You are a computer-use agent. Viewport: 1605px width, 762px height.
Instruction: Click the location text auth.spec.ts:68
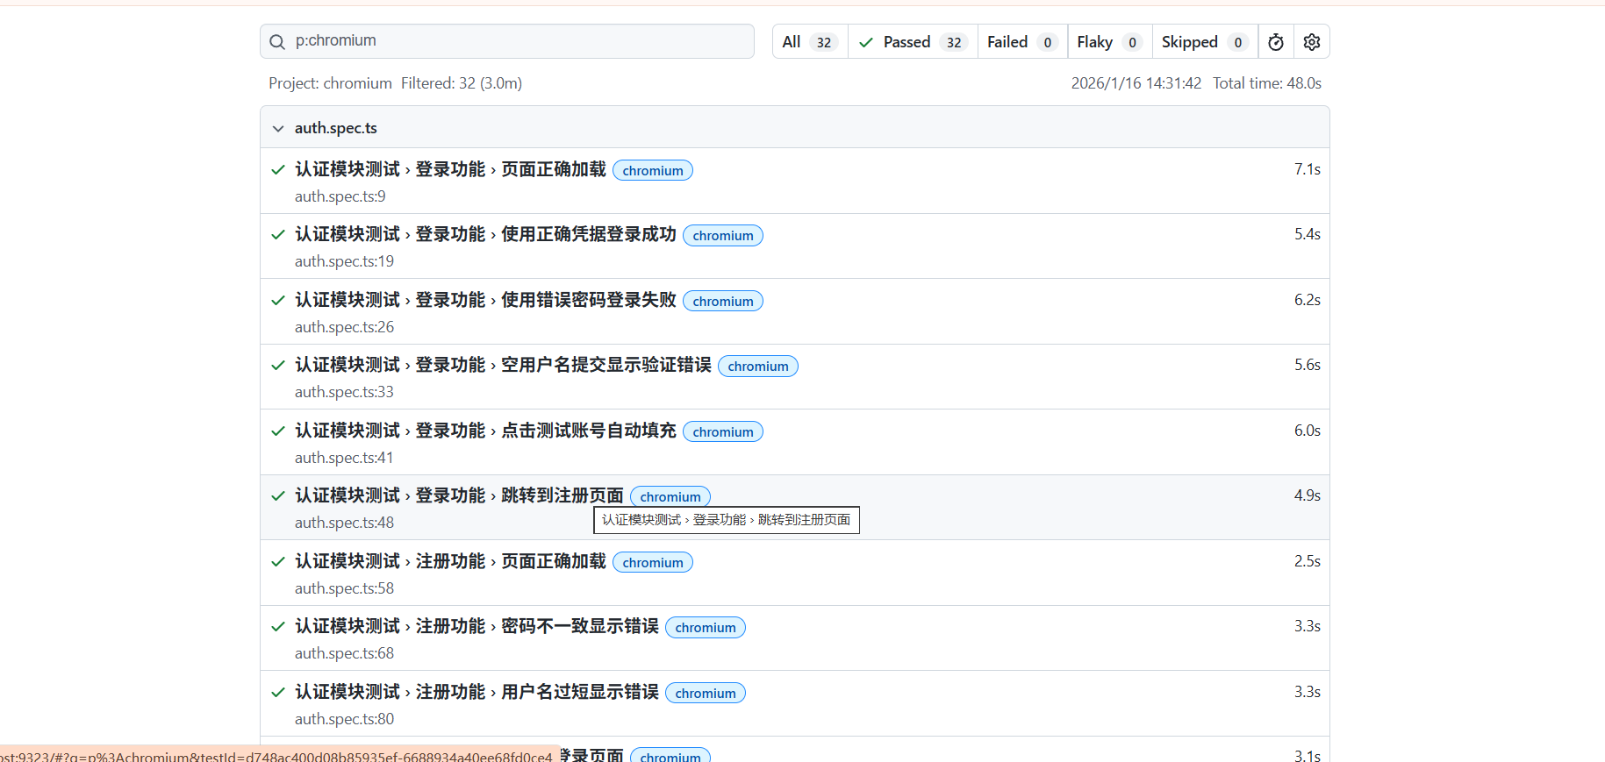tap(344, 653)
